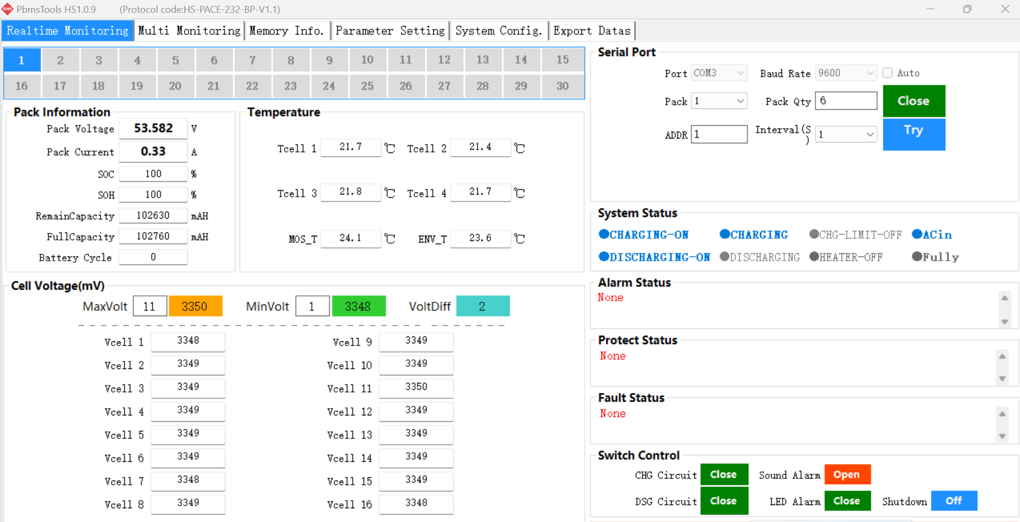Click the MinVolt cell number box
The image size is (1020, 522).
pyautogui.click(x=312, y=306)
